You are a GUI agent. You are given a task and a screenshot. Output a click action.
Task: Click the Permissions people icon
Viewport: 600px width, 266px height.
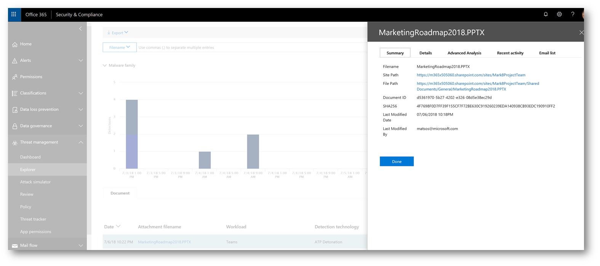coord(15,77)
